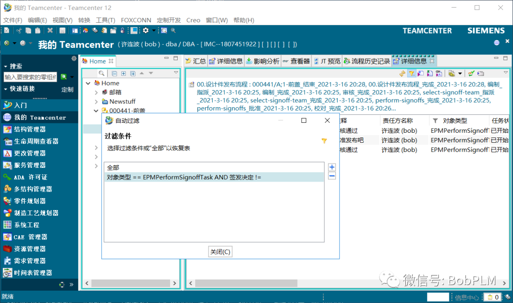513x303 pixels.
Task: Close the Home view tab
Action: [111, 61]
